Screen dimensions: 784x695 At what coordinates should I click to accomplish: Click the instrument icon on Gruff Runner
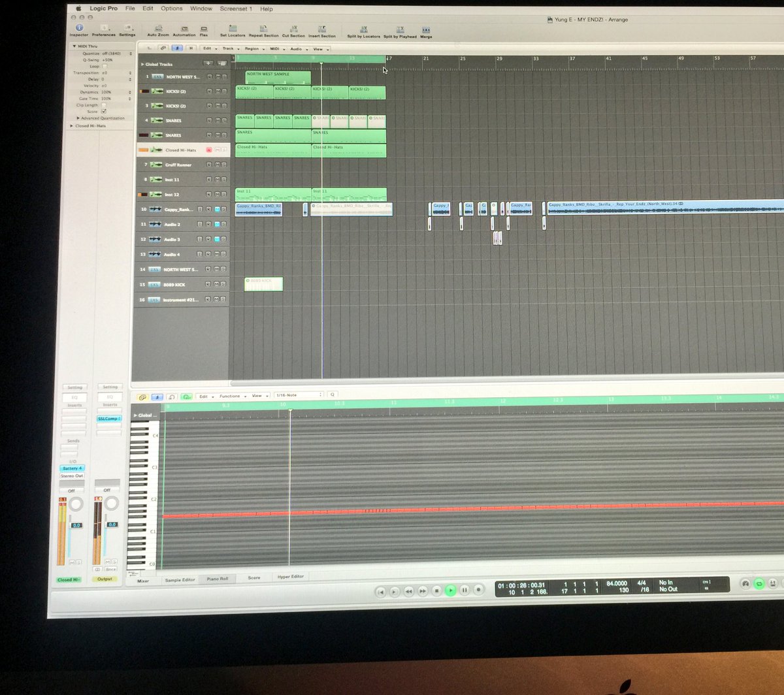pos(157,165)
